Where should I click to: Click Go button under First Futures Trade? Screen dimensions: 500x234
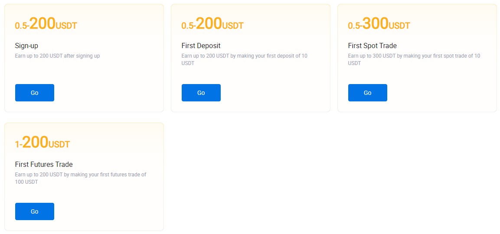coord(34,211)
